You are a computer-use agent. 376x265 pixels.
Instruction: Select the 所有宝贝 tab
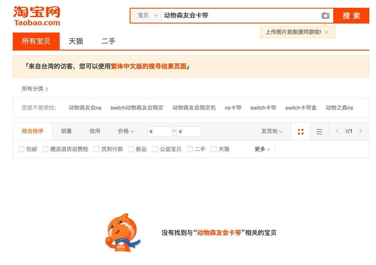point(36,41)
